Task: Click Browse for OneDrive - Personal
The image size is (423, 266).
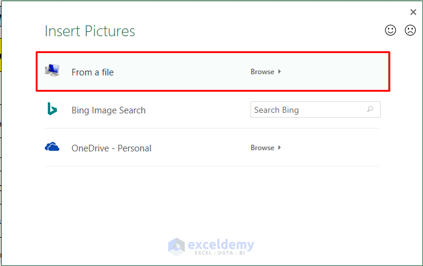Action: click(263, 148)
